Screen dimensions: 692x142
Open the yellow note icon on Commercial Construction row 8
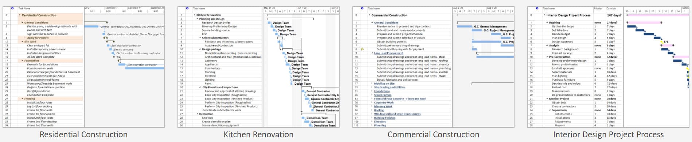pos(362,49)
